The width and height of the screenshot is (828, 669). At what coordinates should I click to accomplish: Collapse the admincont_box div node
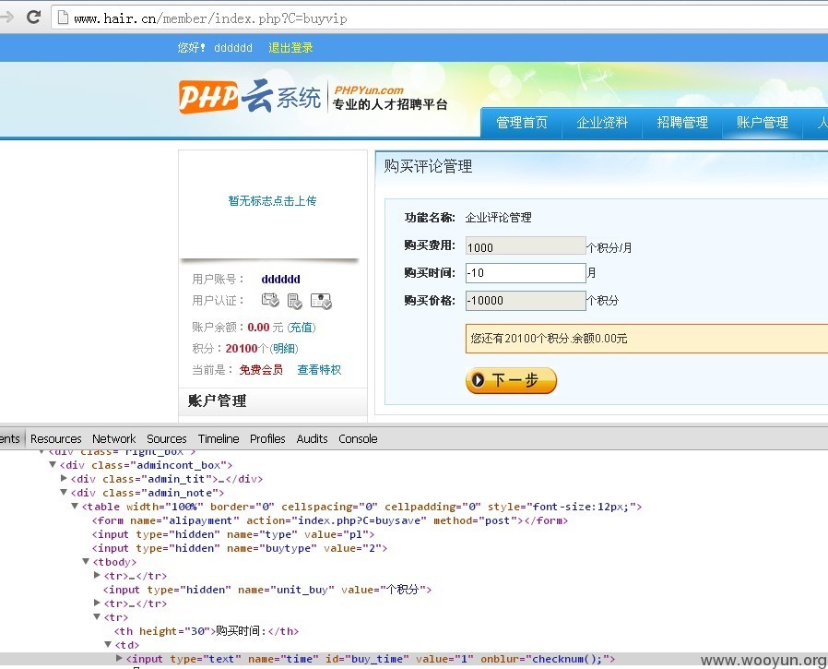pyautogui.click(x=53, y=464)
